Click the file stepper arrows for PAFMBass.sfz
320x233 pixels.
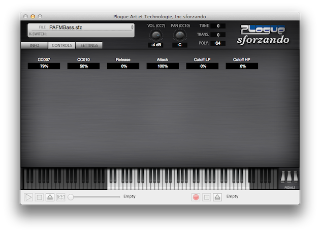[x=132, y=27]
